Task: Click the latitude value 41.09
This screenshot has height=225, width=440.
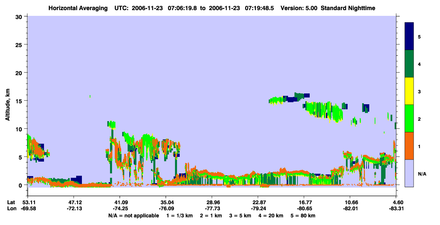Action: pos(119,202)
